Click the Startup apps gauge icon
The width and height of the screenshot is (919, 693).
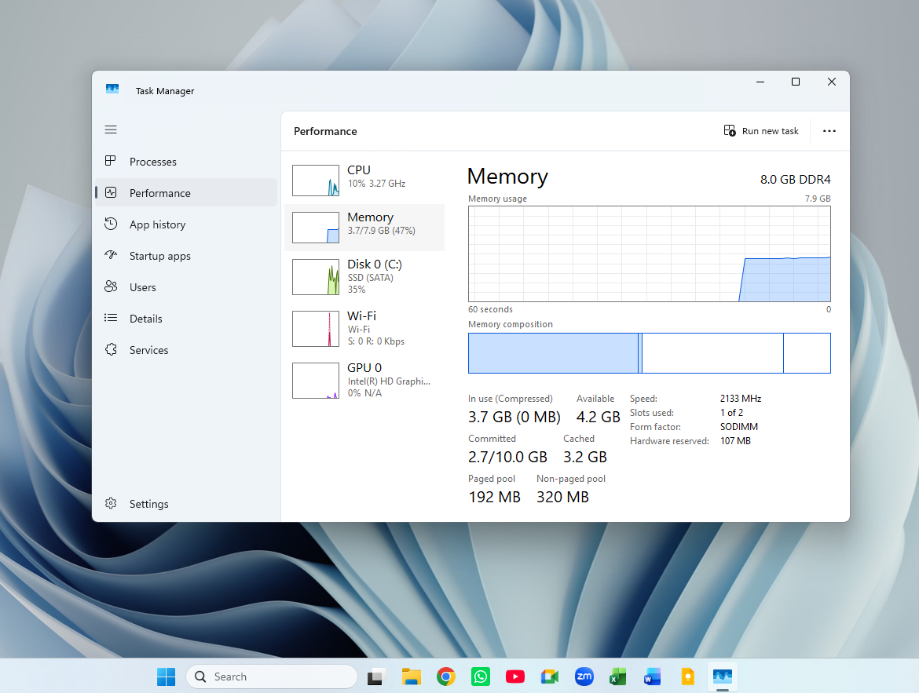[x=110, y=255]
